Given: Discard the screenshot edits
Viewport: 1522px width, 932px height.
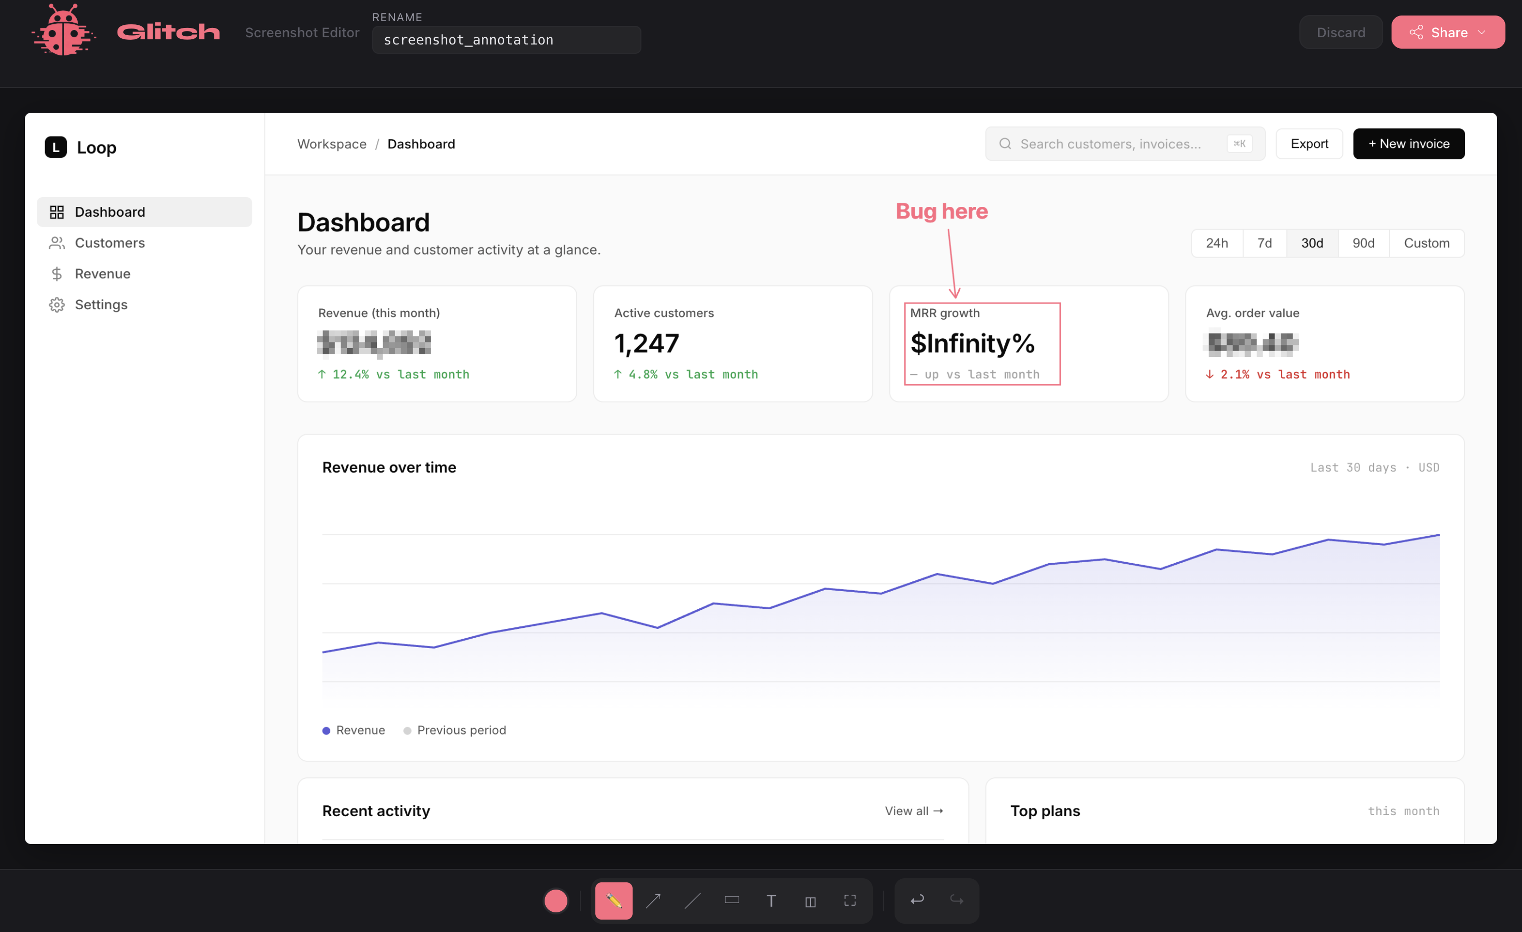Looking at the screenshot, I should pos(1340,32).
